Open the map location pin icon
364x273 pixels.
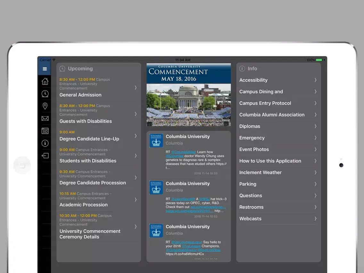point(45,106)
